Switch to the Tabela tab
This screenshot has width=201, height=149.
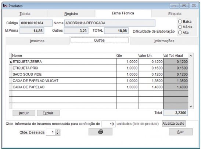(25, 14)
